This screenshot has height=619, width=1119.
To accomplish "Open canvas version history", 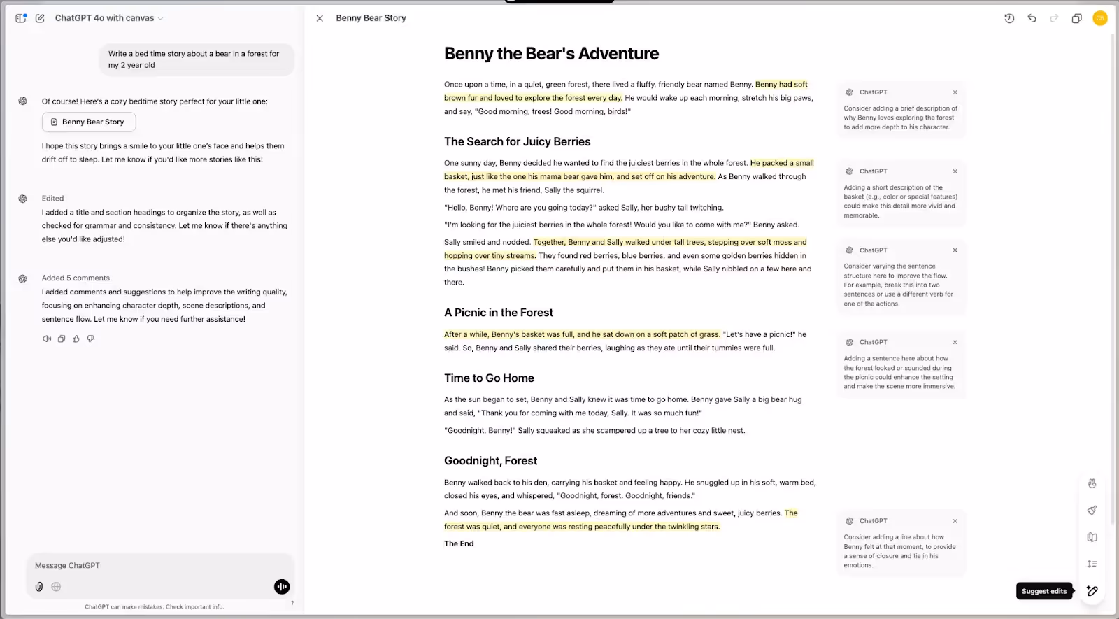I will click(1009, 18).
